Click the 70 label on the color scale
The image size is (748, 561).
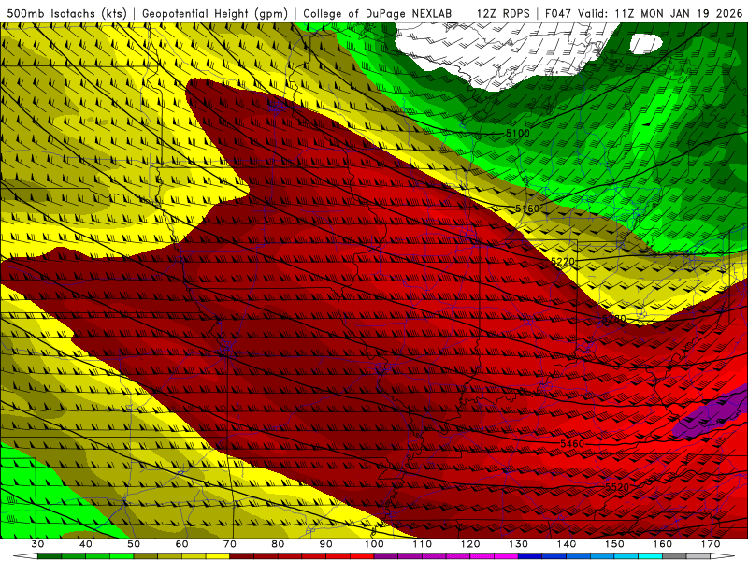pos(230,544)
